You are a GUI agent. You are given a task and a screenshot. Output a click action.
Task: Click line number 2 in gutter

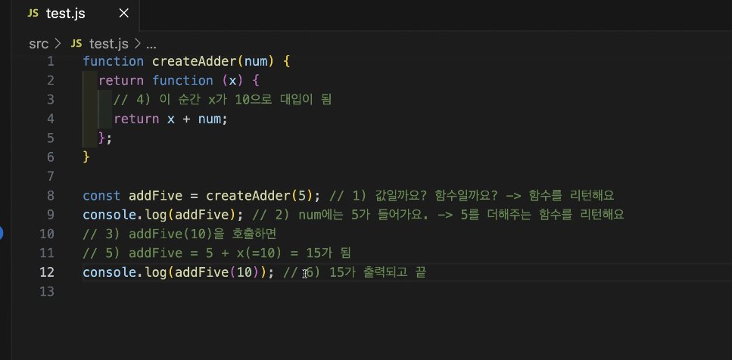pos(51,80)
